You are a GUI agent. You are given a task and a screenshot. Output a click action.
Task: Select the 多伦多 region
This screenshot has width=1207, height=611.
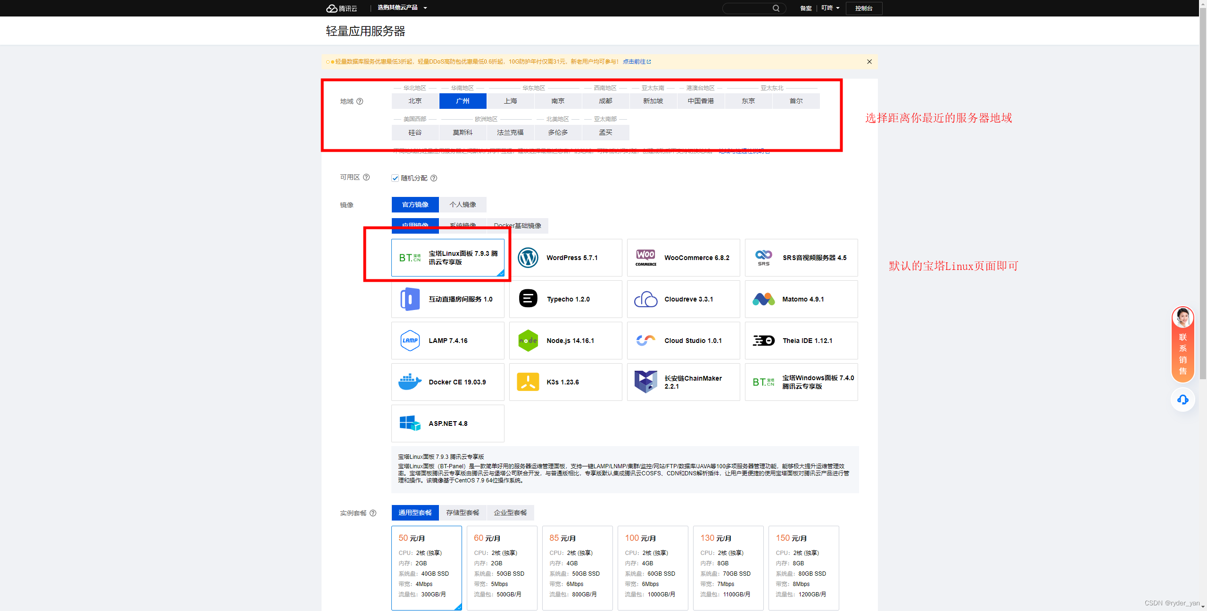point(558,132)
